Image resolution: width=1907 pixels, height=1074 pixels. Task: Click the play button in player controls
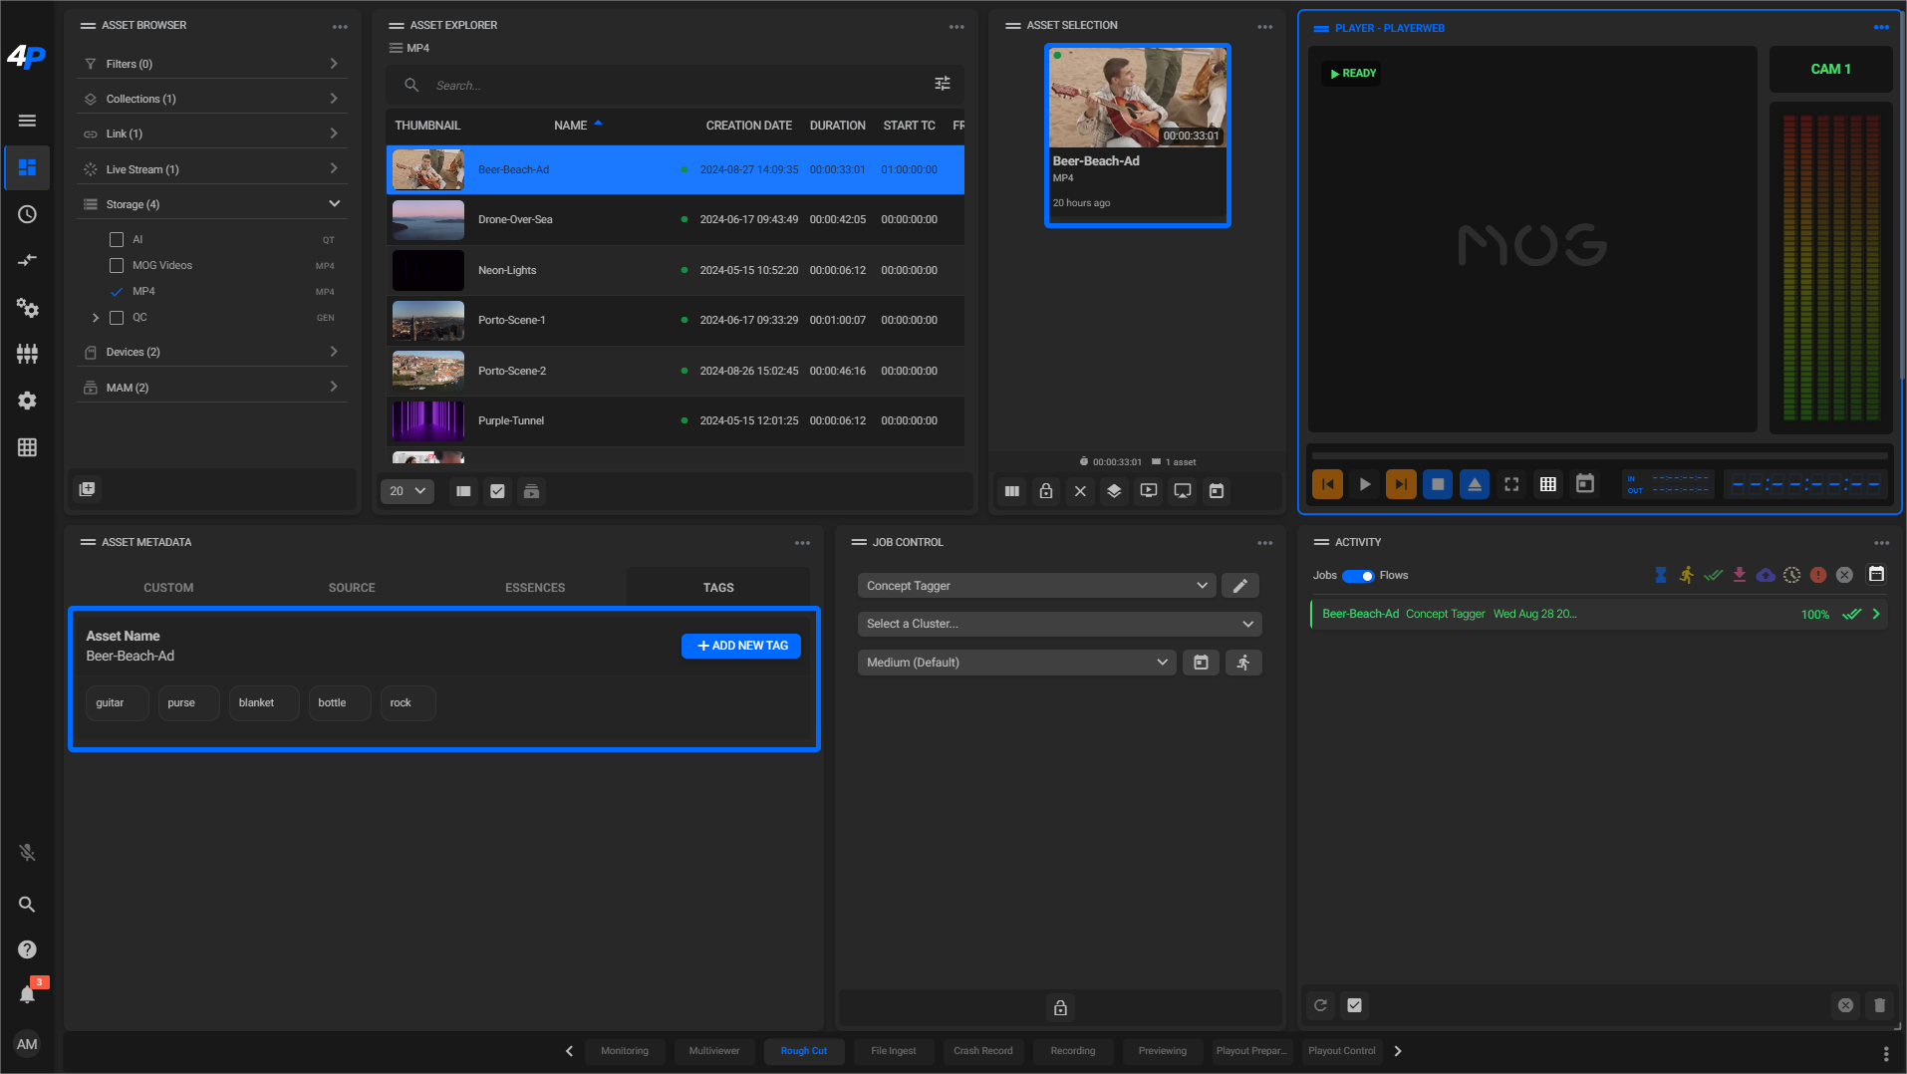coord(1364,484)
